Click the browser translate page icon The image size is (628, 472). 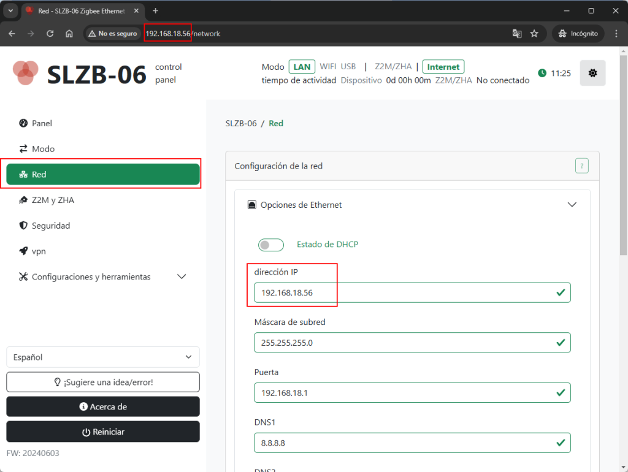point(517,34)
